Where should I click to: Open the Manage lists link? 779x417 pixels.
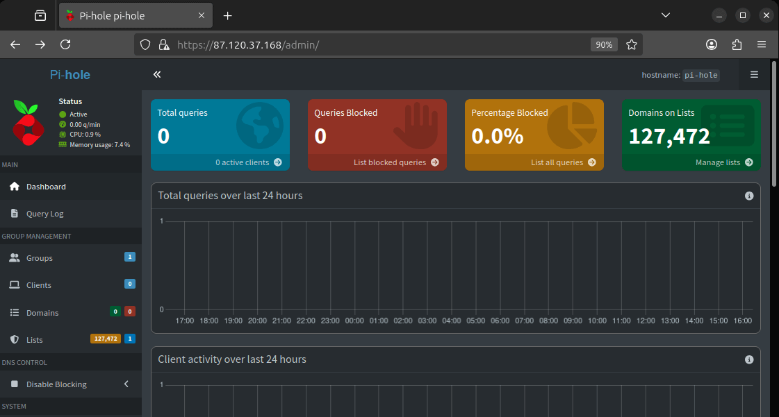(x=691, y=162)
